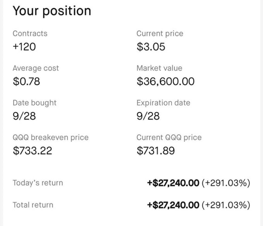Click the $733.22 breakeven value
263x226 pixels.
click(33, 150)
